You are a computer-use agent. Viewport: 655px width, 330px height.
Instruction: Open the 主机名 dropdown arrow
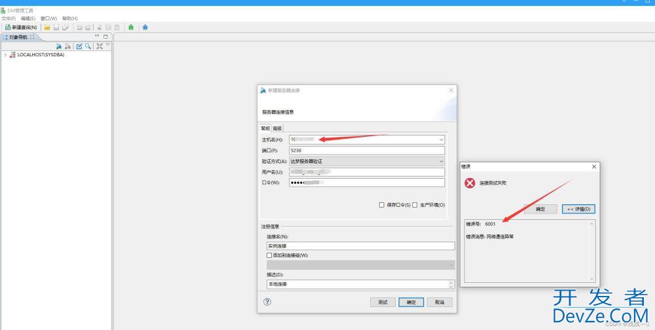pos(441,139)
